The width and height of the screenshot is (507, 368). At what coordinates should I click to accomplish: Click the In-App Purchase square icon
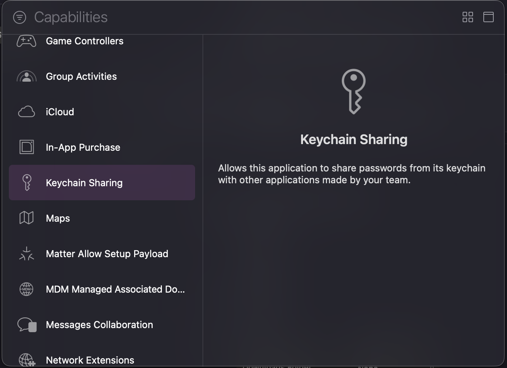(x=27, y=147)
